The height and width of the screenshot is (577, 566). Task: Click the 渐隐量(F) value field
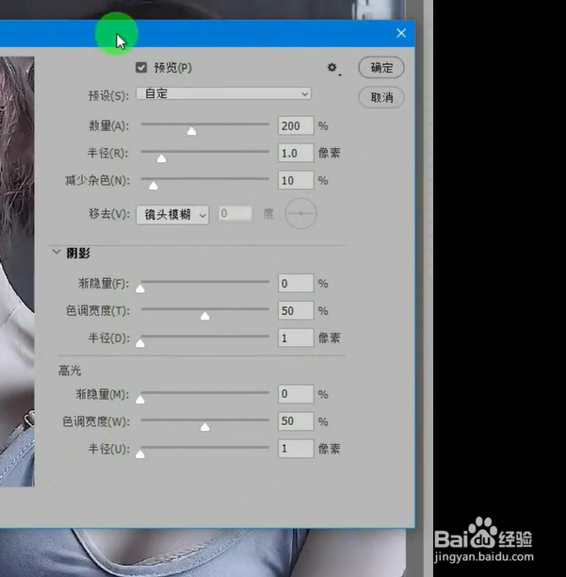pyautogui.click(x=296, y=284)
